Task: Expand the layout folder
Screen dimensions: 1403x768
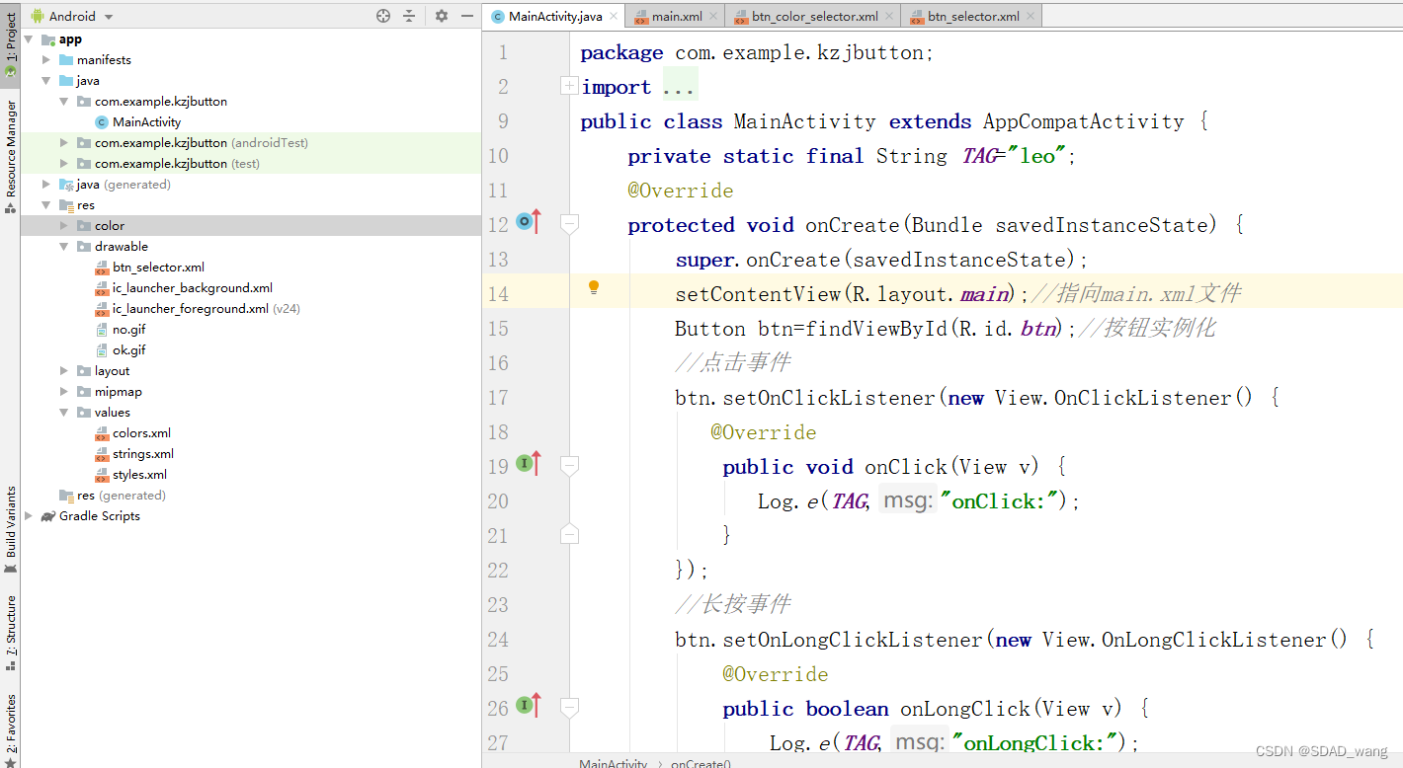Action: (64, 371)
